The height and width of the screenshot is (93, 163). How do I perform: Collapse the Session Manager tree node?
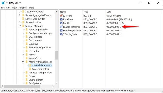(x=20, y=26)
